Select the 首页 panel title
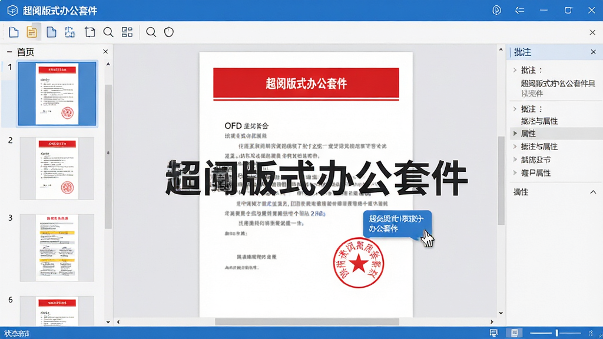The width and height of the screenshot is (603, 339). point(25,52)
